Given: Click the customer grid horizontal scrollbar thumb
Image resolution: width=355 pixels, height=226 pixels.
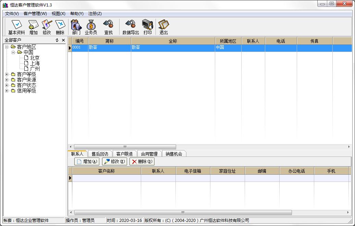Looking at the screenshot, I should 125,147.
